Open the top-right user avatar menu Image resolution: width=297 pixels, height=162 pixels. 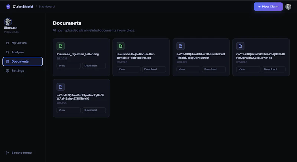288,7
